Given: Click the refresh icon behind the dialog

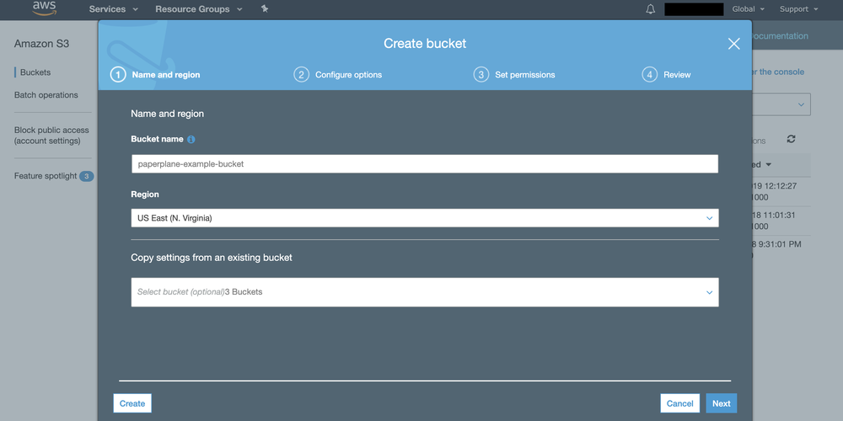Looking at the screenshot, I should pyautogui.click(x=791, y=139).
